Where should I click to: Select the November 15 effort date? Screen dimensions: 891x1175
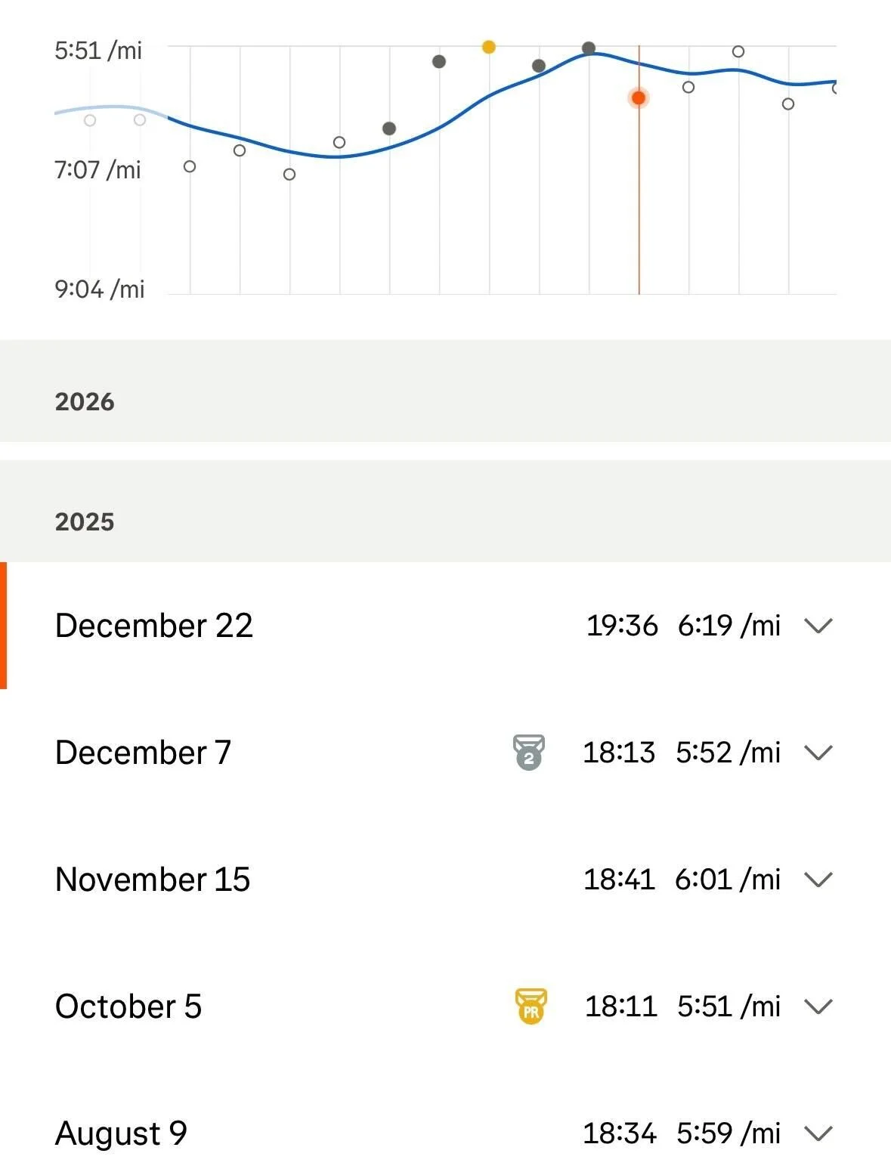153,880
